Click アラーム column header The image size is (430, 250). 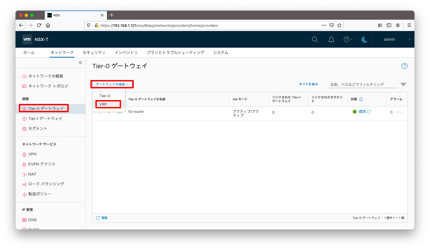point(396,99)
